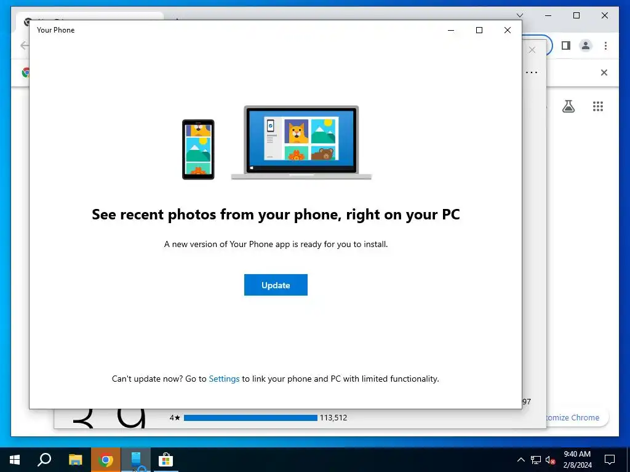This screenshot has height=472, width=630.
Task: Click the muted volume tray icon
Action: pos(551,460)
